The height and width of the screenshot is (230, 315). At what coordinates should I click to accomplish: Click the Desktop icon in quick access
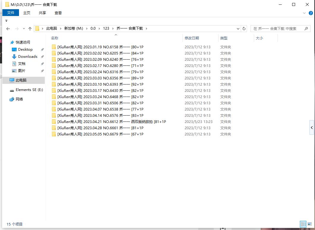tap(14, 49)
